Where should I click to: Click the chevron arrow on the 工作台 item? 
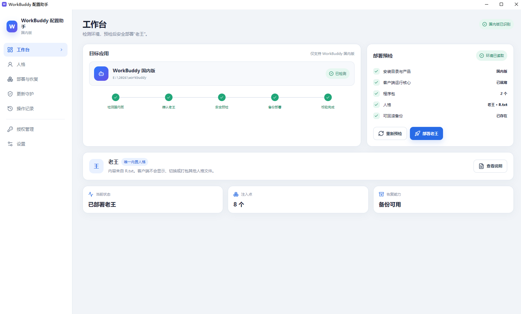(x=61, y=50)
